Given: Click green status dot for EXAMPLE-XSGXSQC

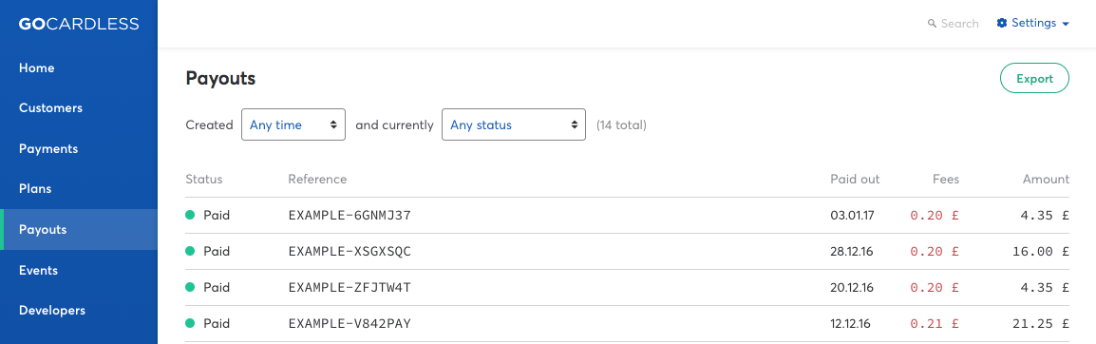Looking at the screenshot, I should (x=190, y=251).
